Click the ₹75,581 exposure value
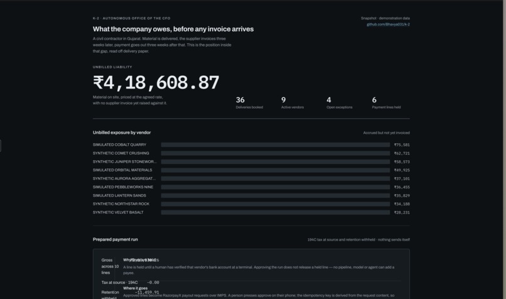 (x=402, y=145)
